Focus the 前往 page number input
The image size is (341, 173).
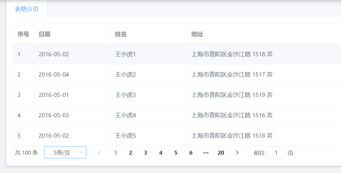pyautogui.click(x=276, y=153)
